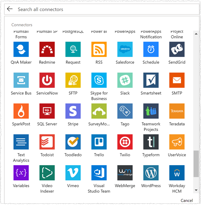Viewport: 201px width, 205px height.
Task: Choose the SMTP envelope icon
Action: 177,80
